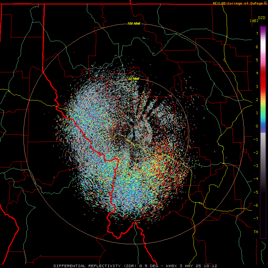Click the "4" value on color scale
This screenshot has width=268, height=268.
[257, 73]
